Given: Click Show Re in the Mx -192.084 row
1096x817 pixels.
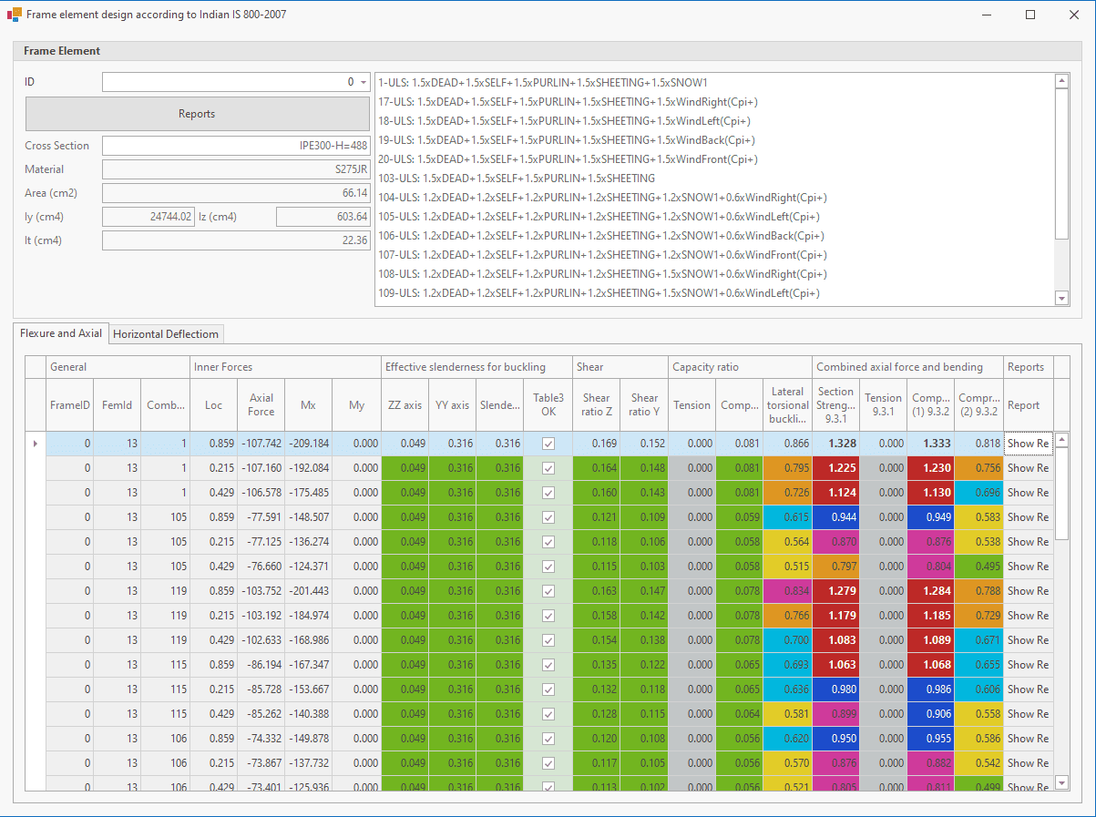Looking at the screenshot, I should 1028,468.
